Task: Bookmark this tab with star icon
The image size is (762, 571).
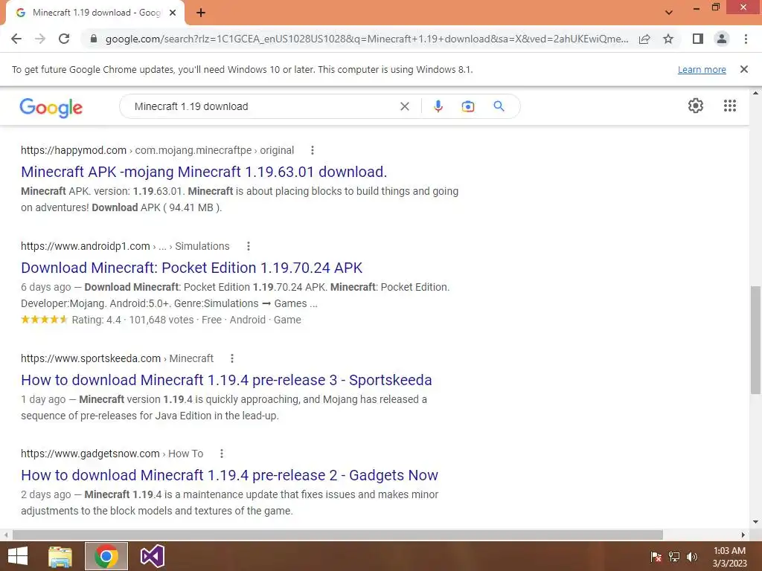Action: click(668, 39)
